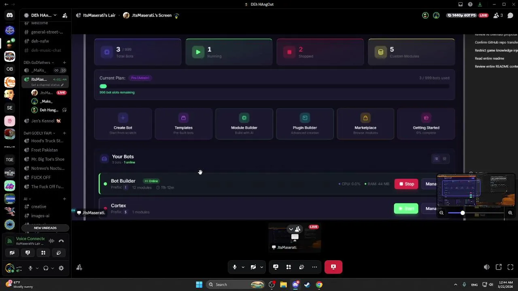
Task: Open more options ellipsis in call bar
Action: pyautogui.click(x=314, y=267)
